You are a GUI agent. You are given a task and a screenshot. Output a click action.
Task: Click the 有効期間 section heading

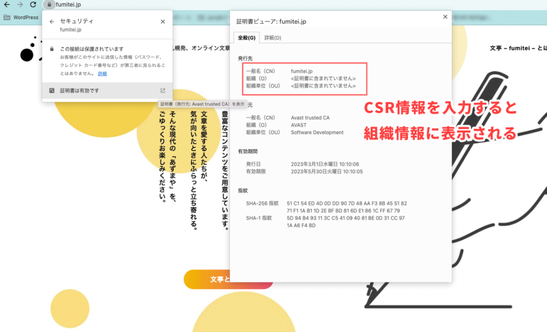tap(248, 152)
